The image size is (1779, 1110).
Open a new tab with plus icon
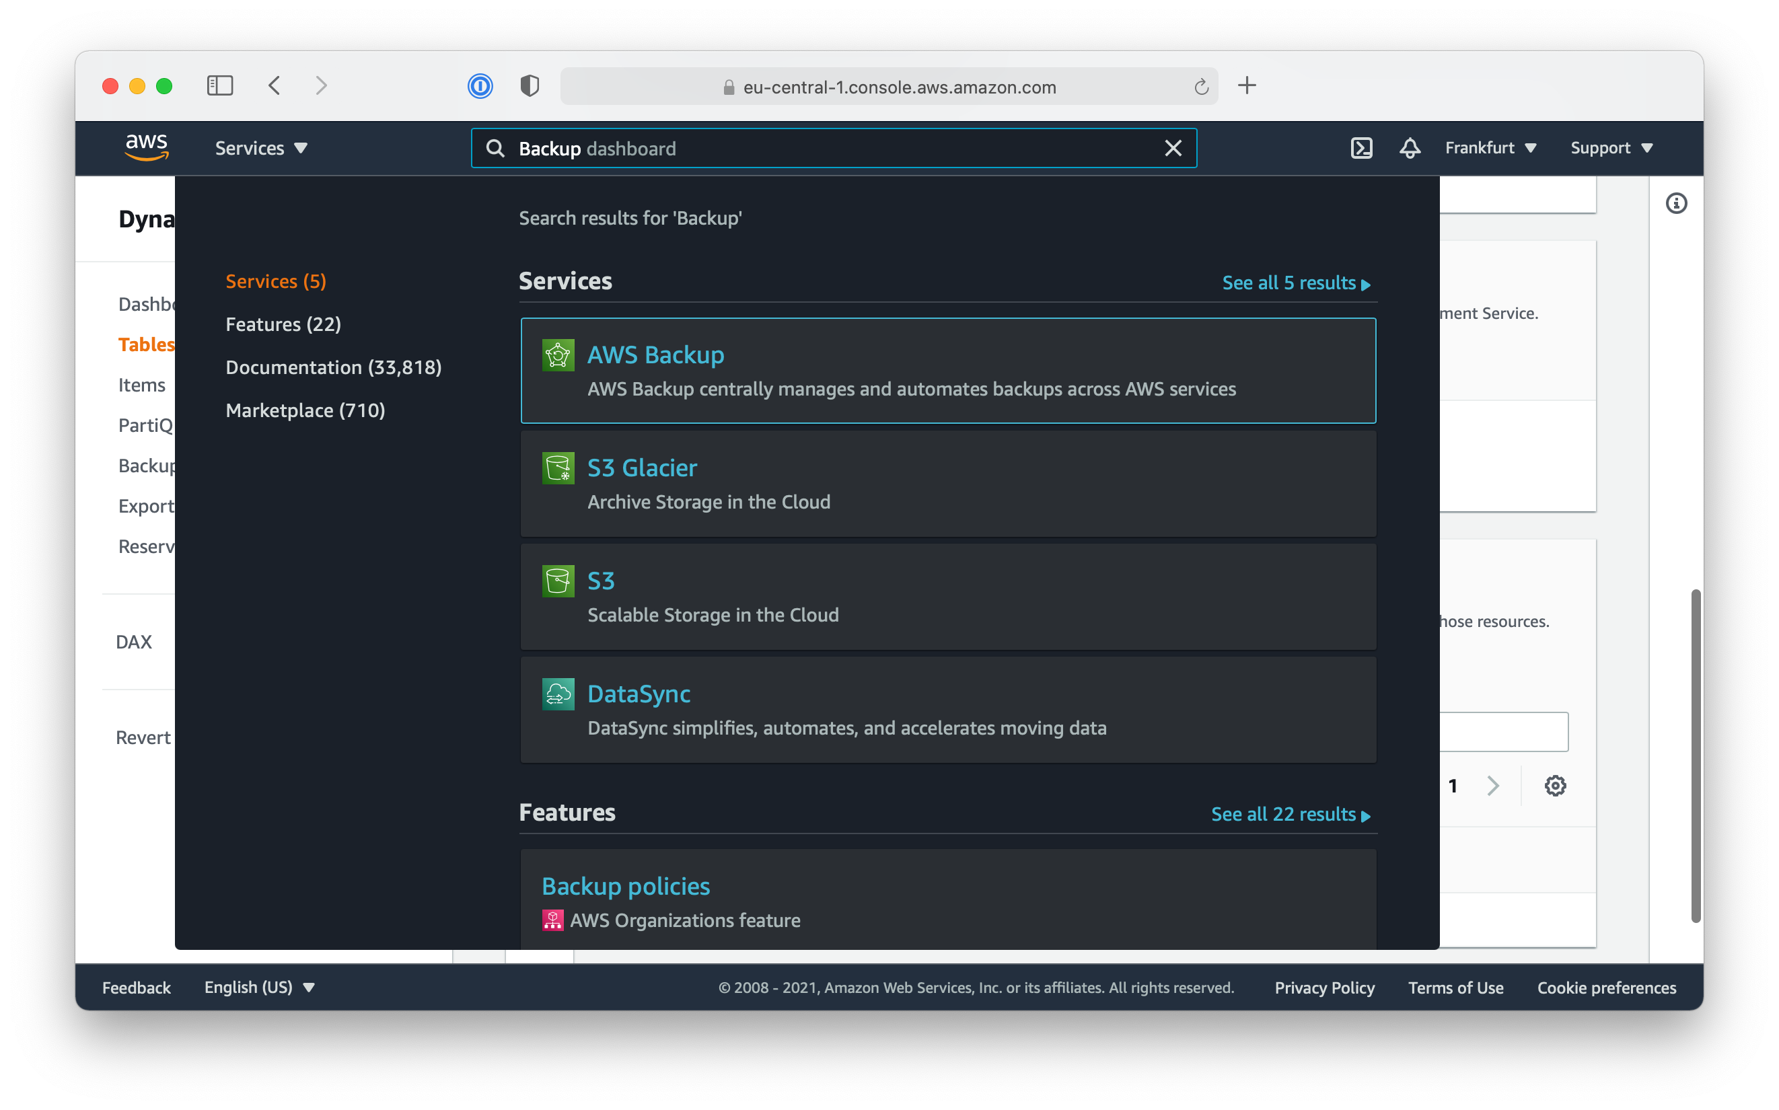1247,86
